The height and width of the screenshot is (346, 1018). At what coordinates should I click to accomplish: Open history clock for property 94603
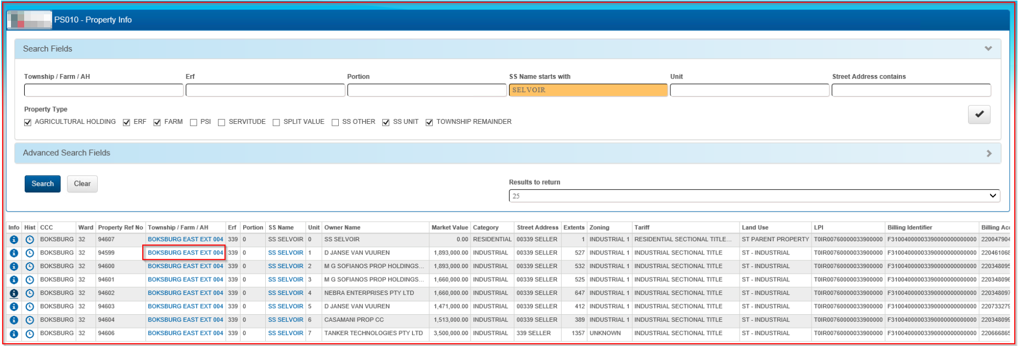click(30, 307)
